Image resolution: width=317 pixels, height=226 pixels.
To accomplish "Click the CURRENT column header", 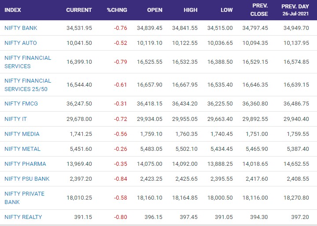I will tap(79, 10).
